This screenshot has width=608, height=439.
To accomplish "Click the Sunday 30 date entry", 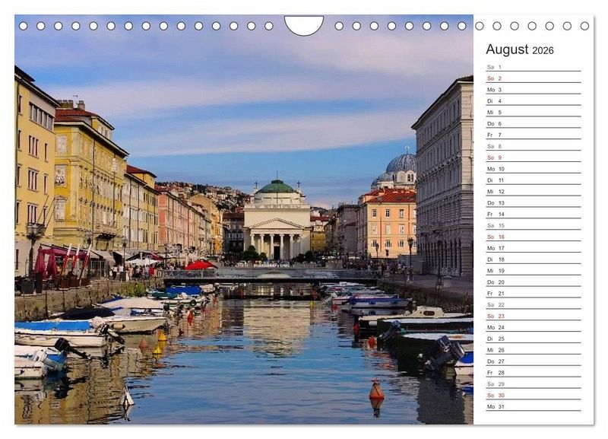I will click(x=532, y=395).
